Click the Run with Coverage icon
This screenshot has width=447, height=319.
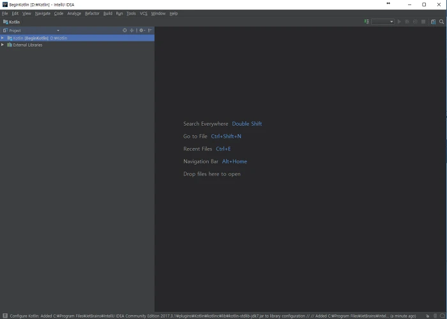[415, 22]
